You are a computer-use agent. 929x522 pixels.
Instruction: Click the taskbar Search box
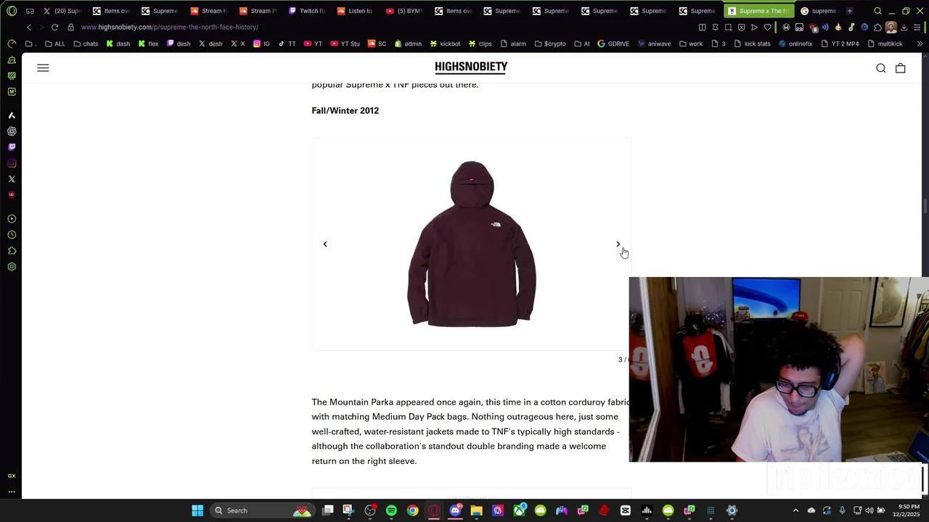[261, 510]
